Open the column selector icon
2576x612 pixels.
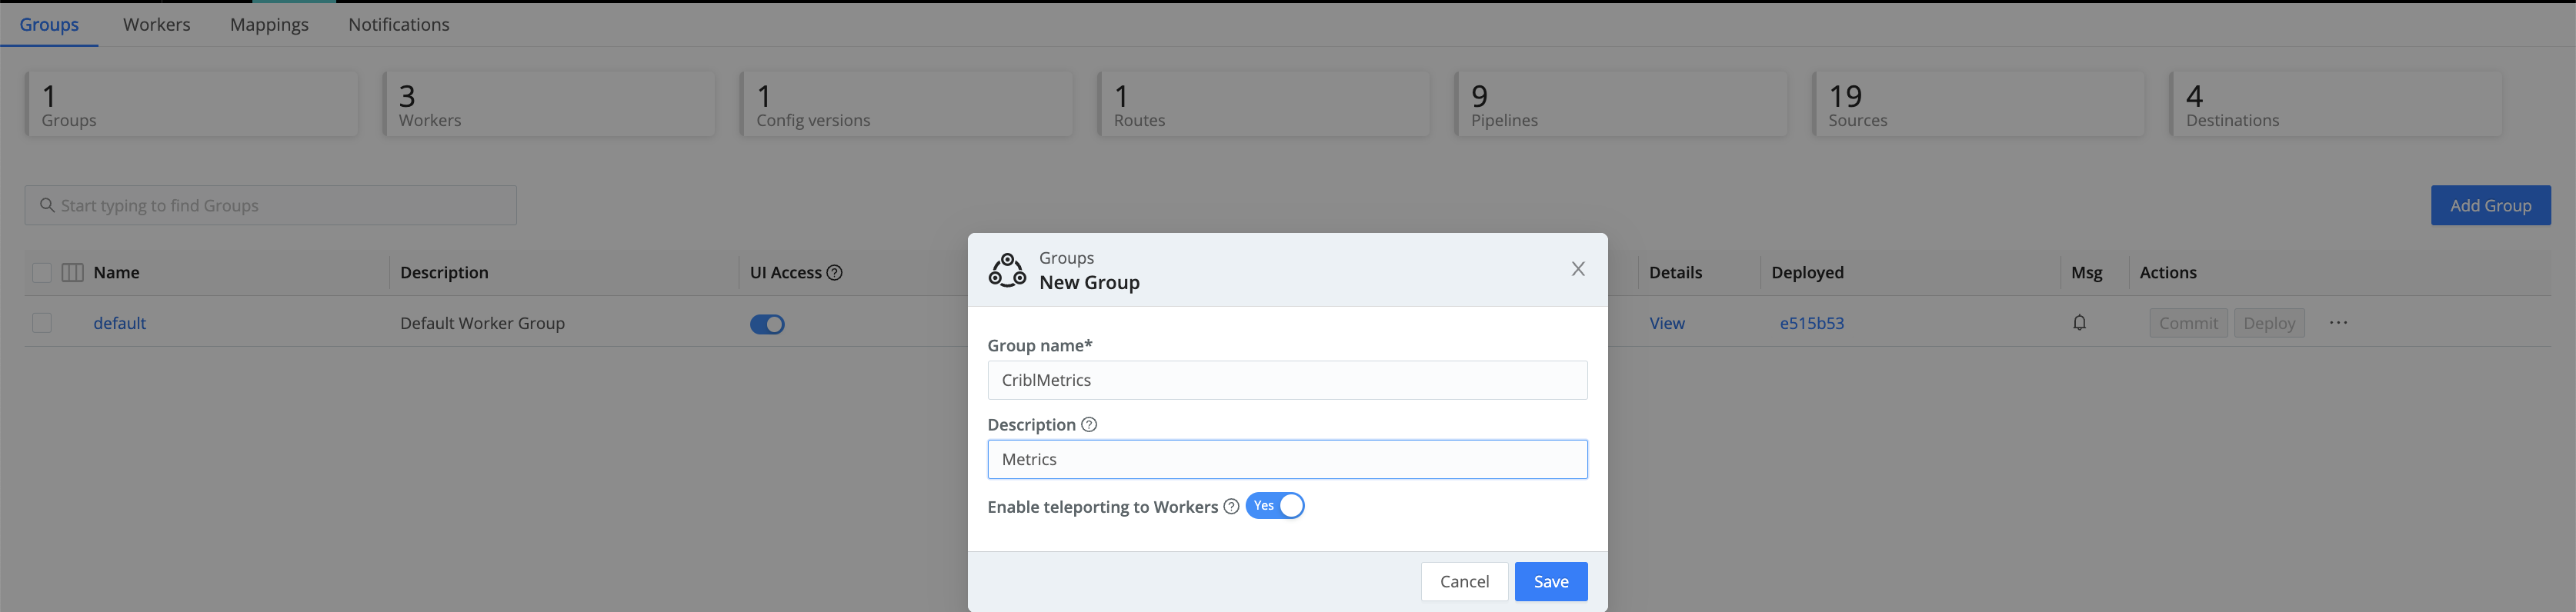(72, 273)
